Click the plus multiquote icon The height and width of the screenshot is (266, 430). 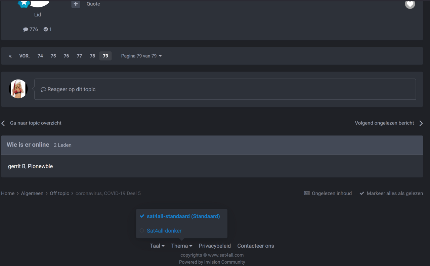coord(76,4)
